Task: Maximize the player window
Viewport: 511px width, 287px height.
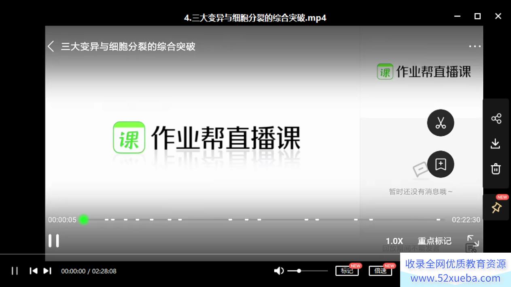Action: [x=477, y=16]
